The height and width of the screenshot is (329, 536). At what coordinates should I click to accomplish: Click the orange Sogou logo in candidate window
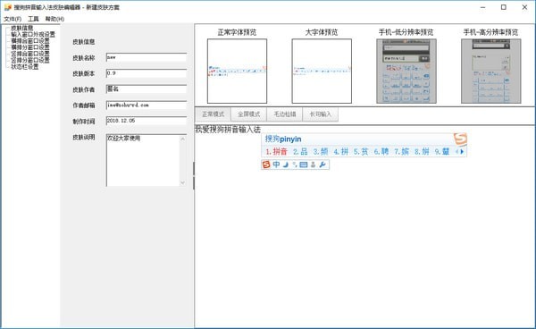(460, 139)
